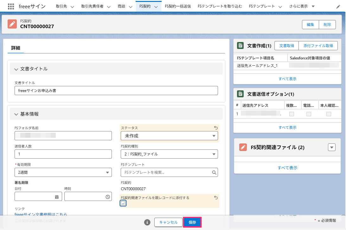
Task: Click the 添付ファイル取得 button
Action: point(318,45)
